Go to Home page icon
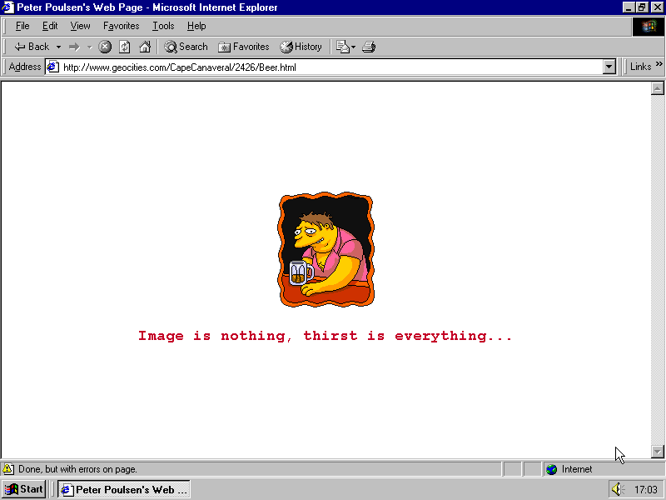 (145, 47)
